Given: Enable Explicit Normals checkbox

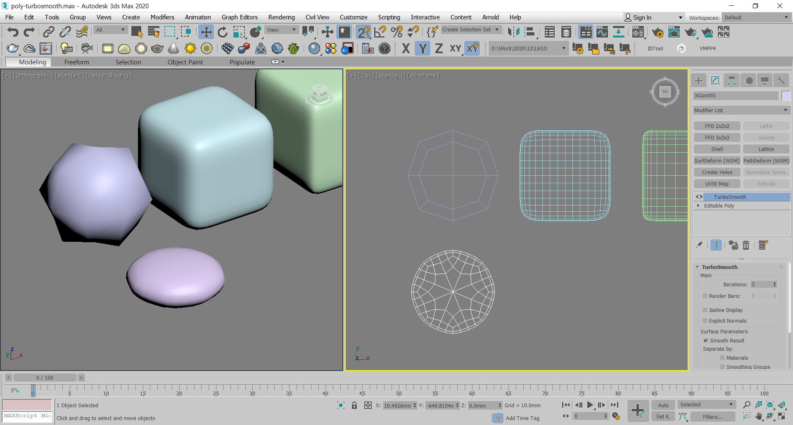Looking at the screenshot, I should (705, 321).
